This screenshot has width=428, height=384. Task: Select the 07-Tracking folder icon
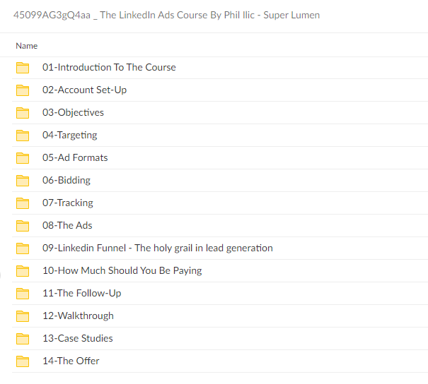pyautogui.click(x=23, y=203)
